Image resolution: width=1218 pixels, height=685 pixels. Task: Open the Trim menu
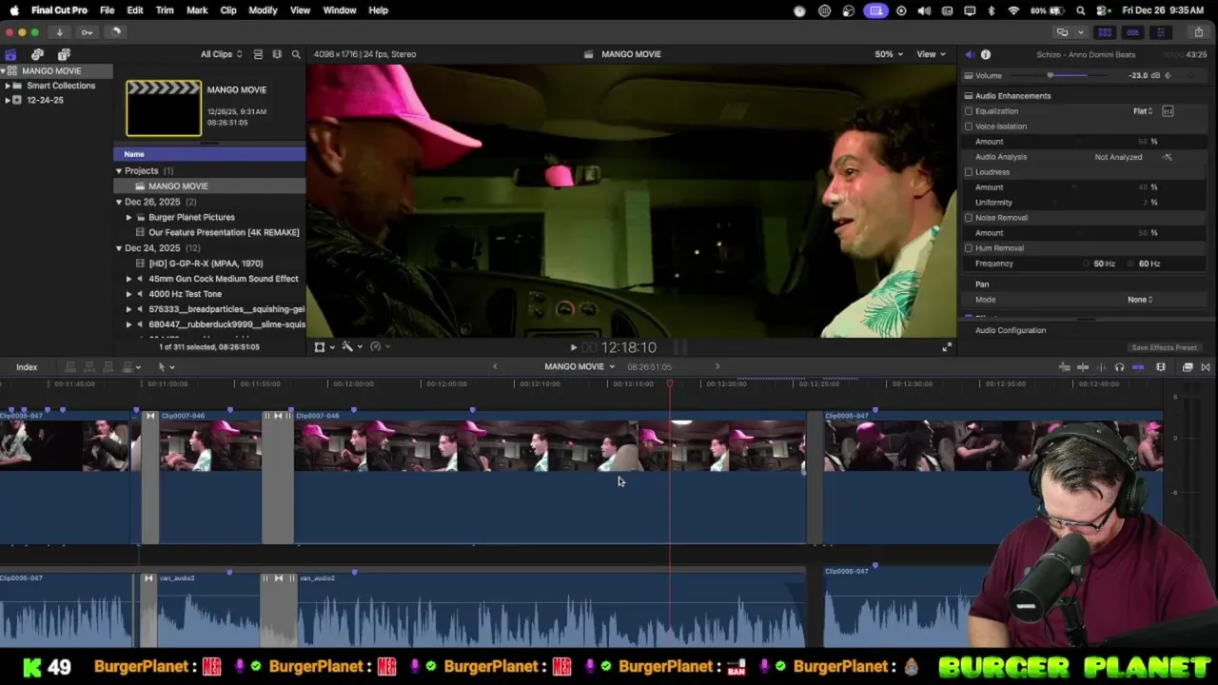pyautogui.click(x=165, y=10)
